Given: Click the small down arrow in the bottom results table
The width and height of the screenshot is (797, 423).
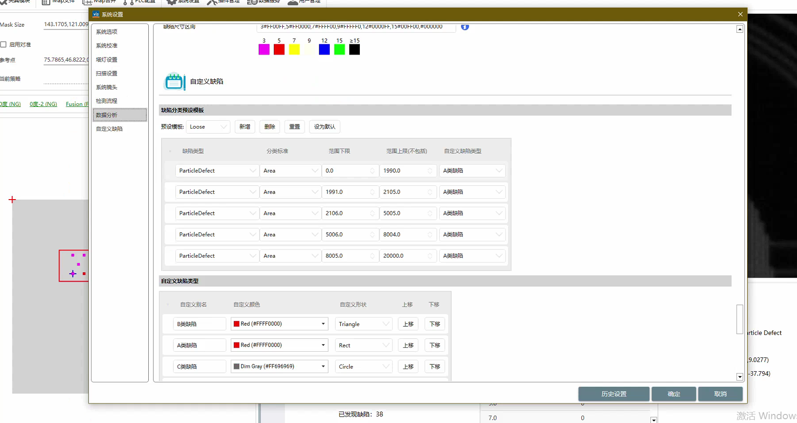Looking at the screenshot, I should click(653, 420).
